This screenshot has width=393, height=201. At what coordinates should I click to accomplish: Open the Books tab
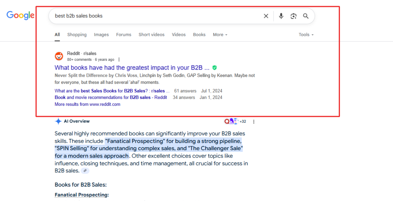pyautogui.click(x=199, y=35)
